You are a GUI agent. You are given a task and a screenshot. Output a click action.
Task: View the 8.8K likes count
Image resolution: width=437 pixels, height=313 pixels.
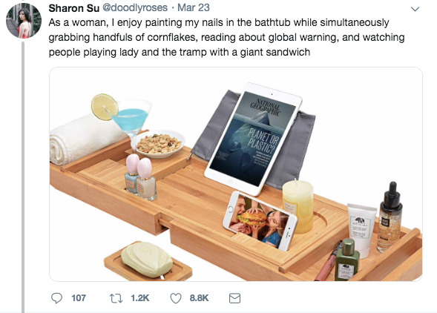(x=199, y=298)
